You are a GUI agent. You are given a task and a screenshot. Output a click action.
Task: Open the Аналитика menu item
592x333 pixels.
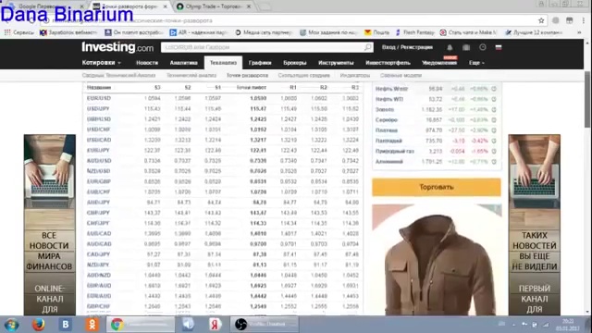pos(183,63)
